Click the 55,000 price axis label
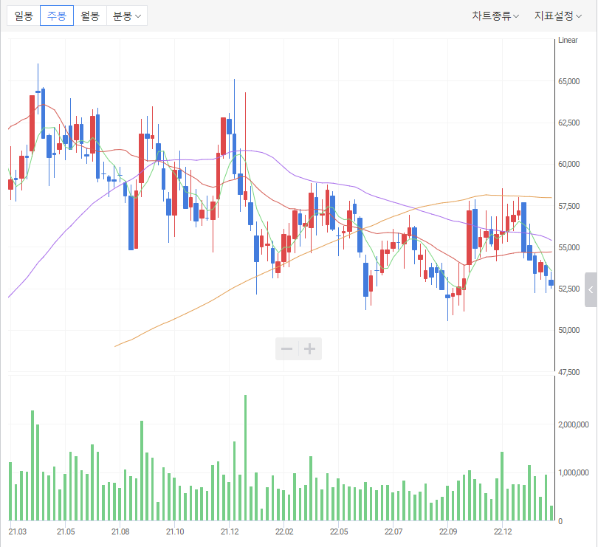The image size is (598, 547). [568, 247]
